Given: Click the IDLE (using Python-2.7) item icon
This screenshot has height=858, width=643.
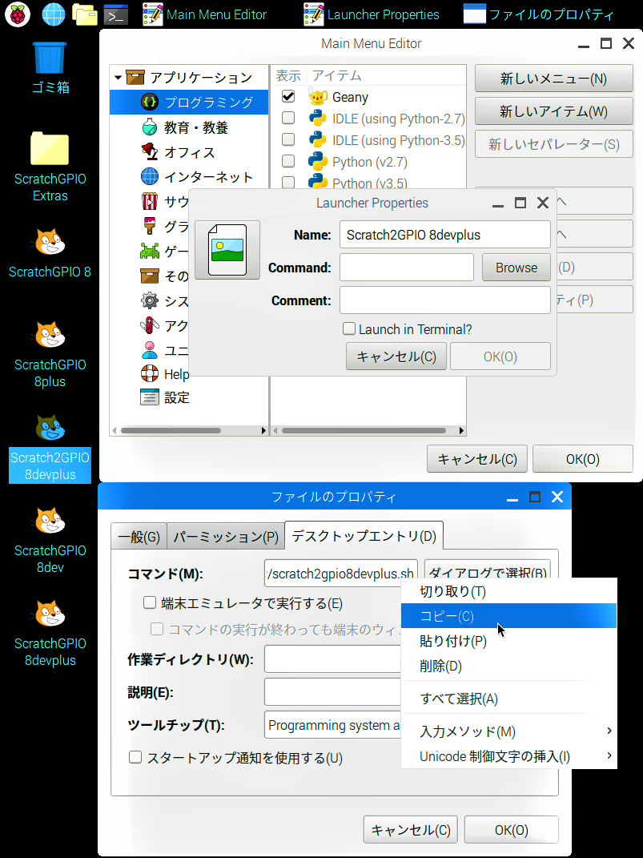Looking at the screenshot, I should tap(318, 119).
